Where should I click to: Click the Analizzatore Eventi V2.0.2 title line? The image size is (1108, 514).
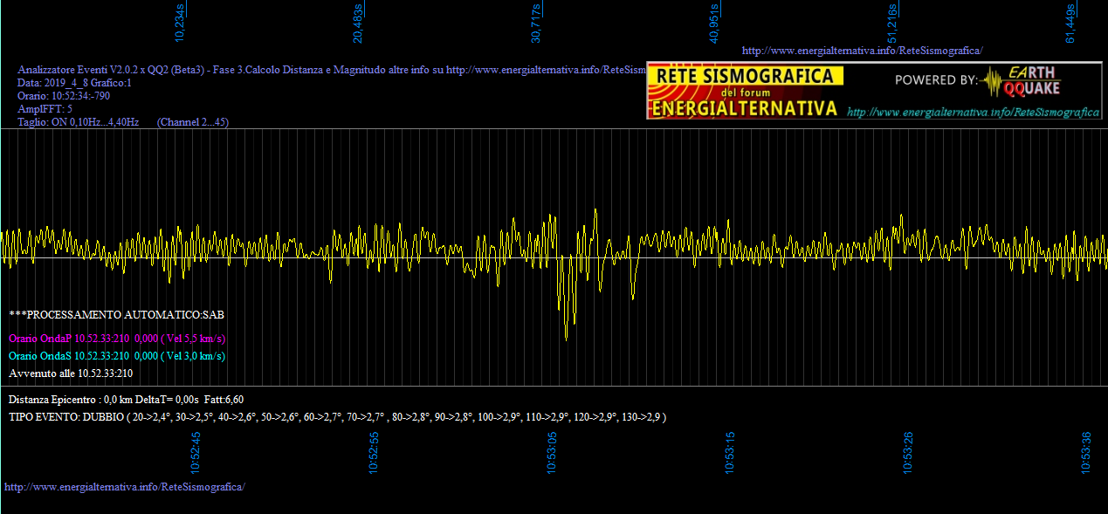[x=332, y=70]
